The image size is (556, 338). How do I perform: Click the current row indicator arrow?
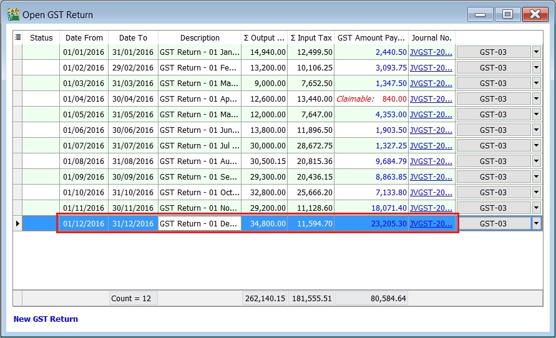pos(17,223)
